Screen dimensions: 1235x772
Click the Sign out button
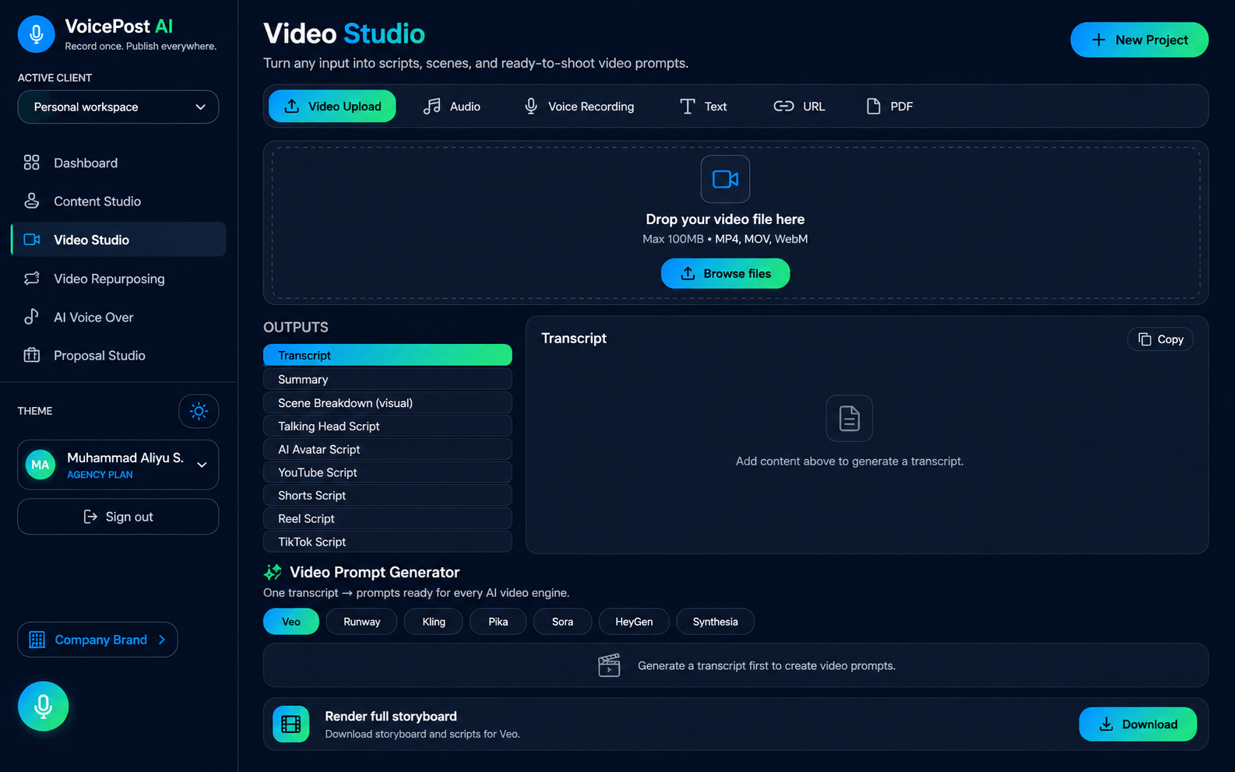pos(118,517)
